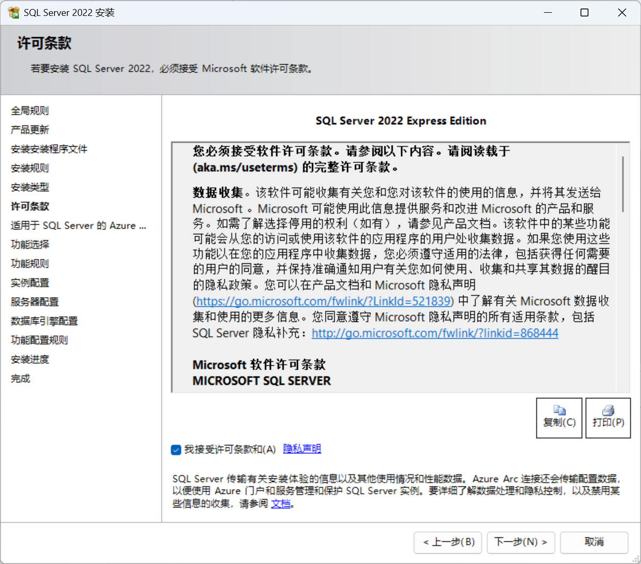This screenshot has height=564, width=641.
Task: Click the SQL Server 2022 Express Edition heading
Action: 401,121
